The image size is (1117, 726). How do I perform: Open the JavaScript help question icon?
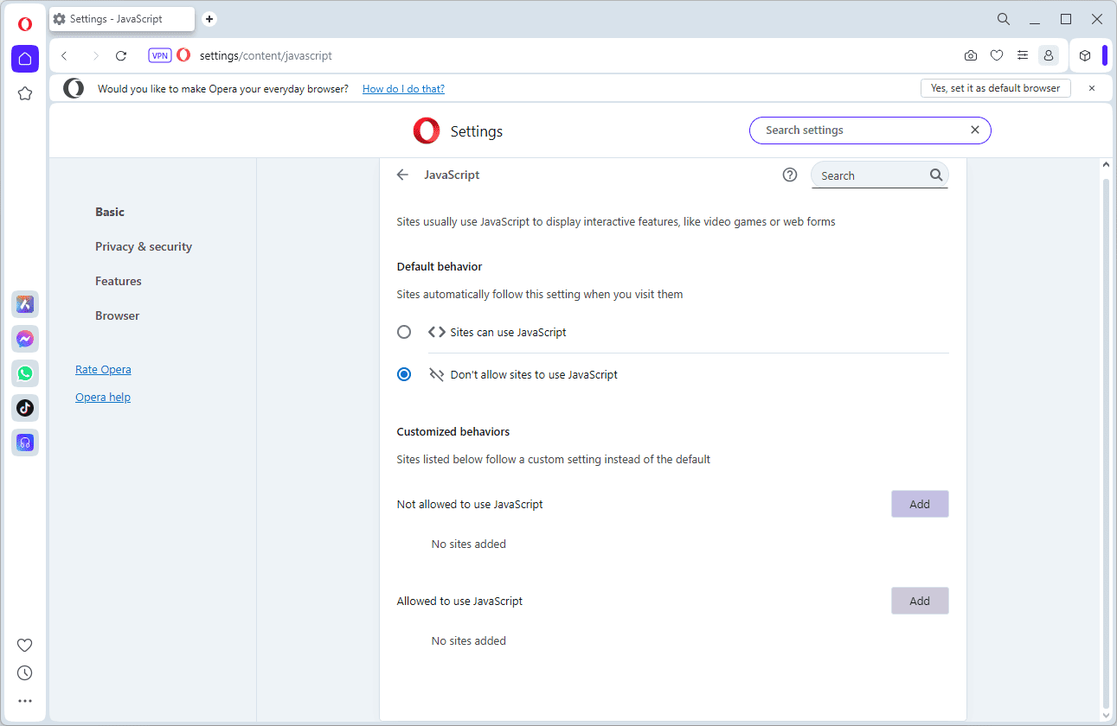tap(789, 175)
